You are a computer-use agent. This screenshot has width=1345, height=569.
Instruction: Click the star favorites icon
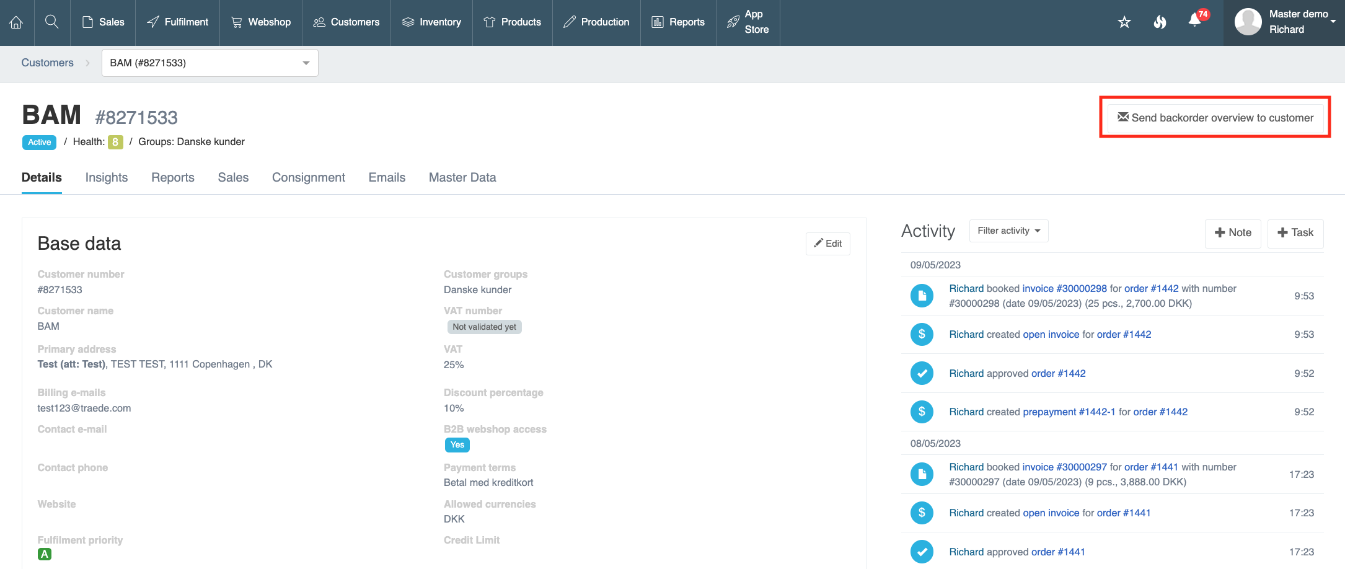(1124, 22)
